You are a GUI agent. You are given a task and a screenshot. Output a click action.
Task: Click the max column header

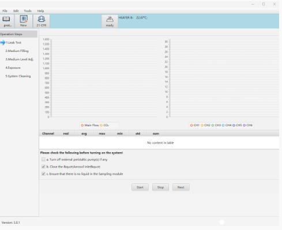[102, 134]
